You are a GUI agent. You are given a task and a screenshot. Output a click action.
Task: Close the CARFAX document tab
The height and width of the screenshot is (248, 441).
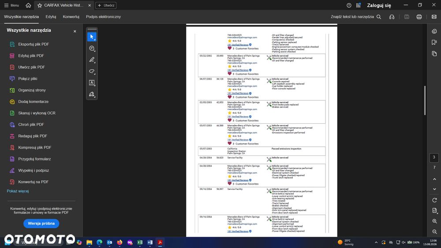point(90,5)
